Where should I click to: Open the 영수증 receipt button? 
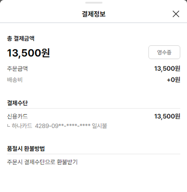pyautogui.click(x=164, y=52)
